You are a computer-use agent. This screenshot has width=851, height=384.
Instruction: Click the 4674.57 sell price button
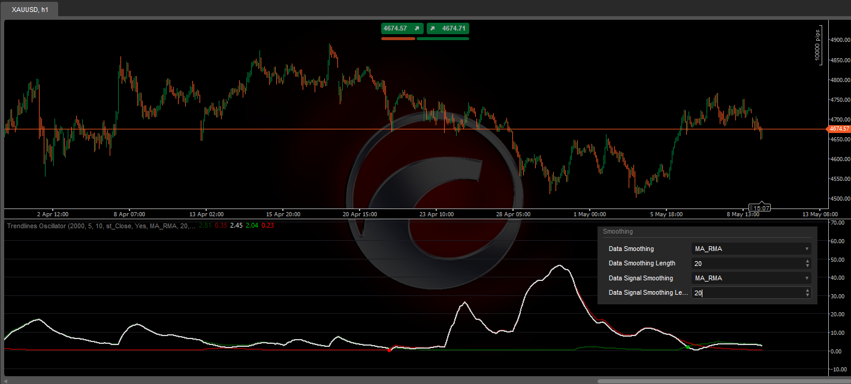[x=402, y=28]
